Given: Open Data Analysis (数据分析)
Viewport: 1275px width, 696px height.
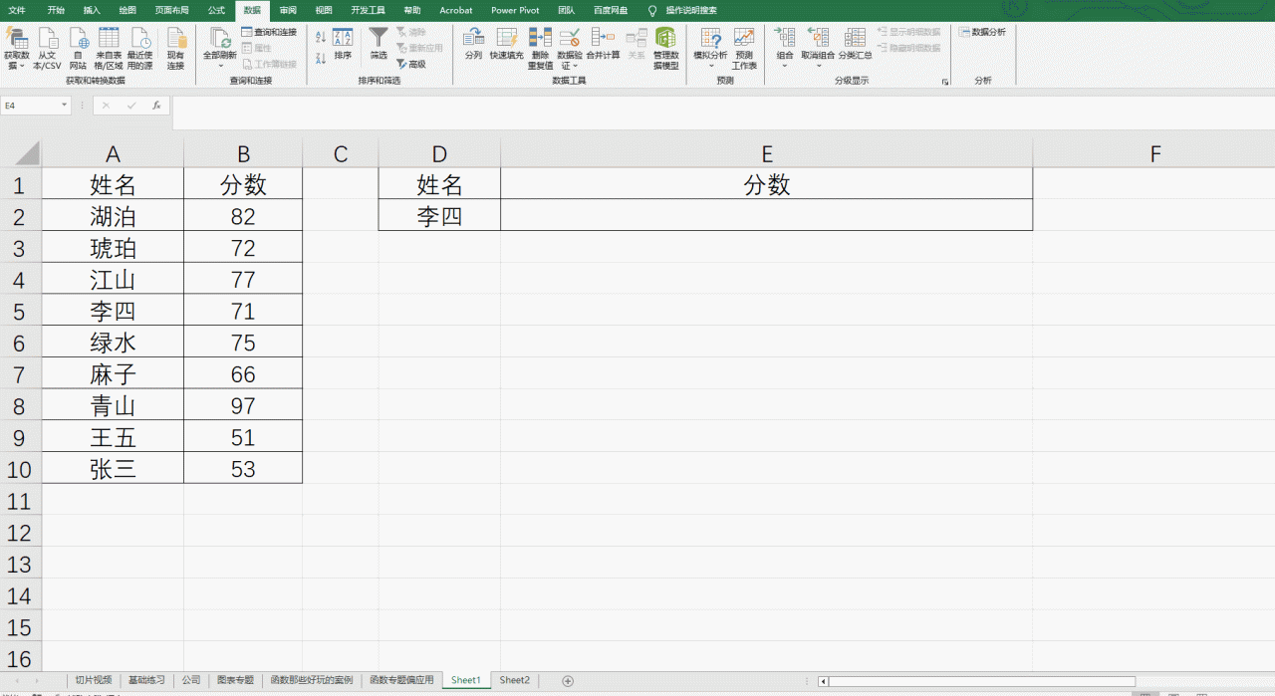Looking at the screenshot, I should point(982,32).
